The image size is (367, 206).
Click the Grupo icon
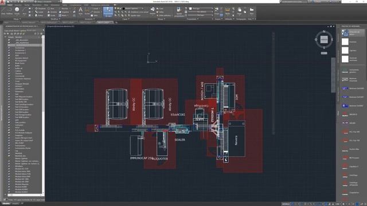coord(217,11)
